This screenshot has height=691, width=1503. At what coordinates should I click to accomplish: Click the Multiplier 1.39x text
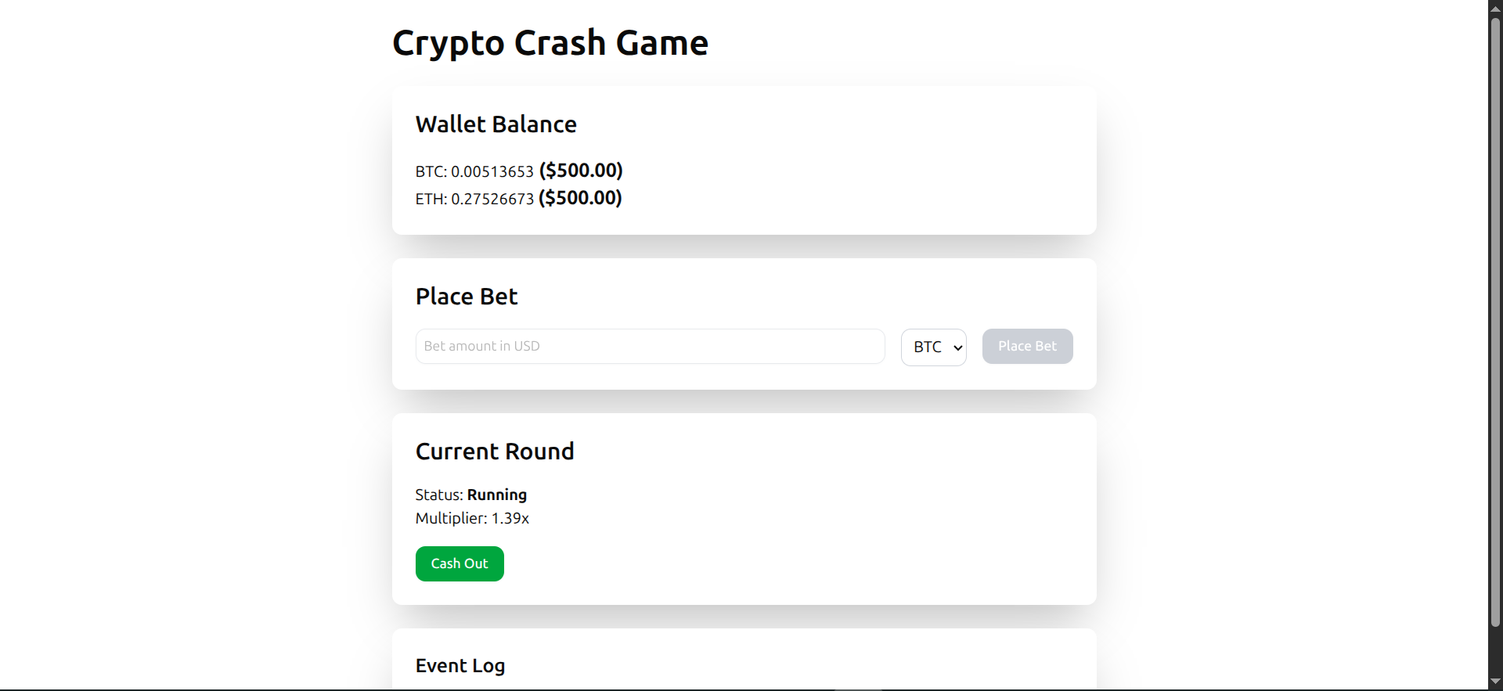point(472,518)
